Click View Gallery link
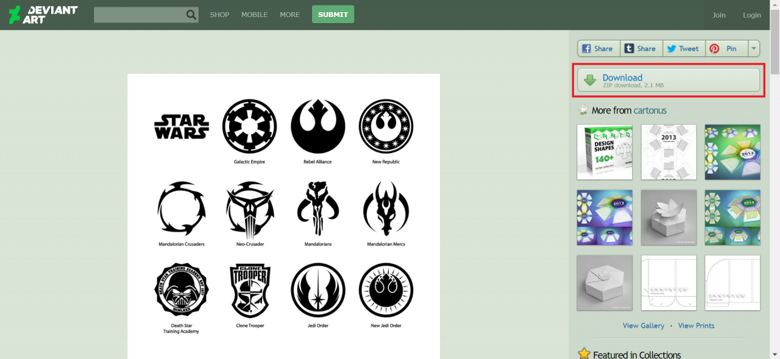780x359 pixels. (643, 325)
